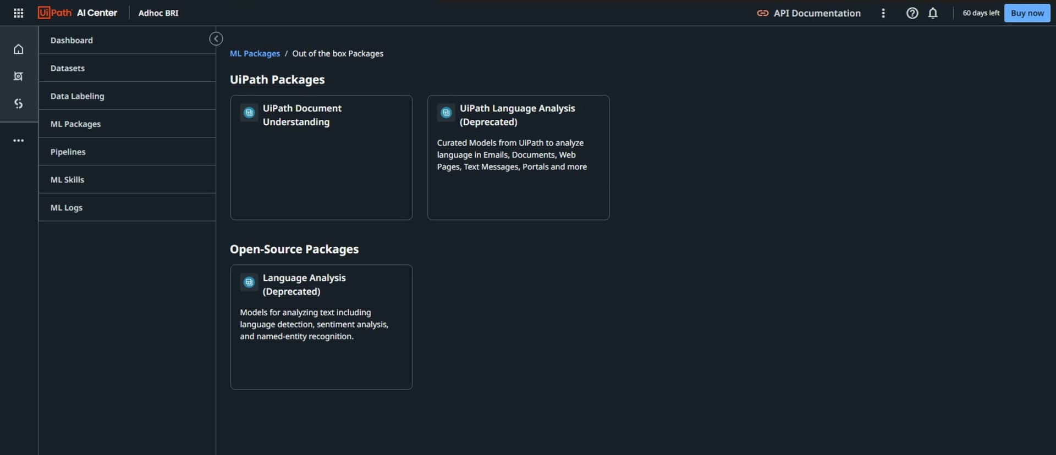
Task: Click the third icon in left rail
Action: pyautogui.click(x=18, y=103)
